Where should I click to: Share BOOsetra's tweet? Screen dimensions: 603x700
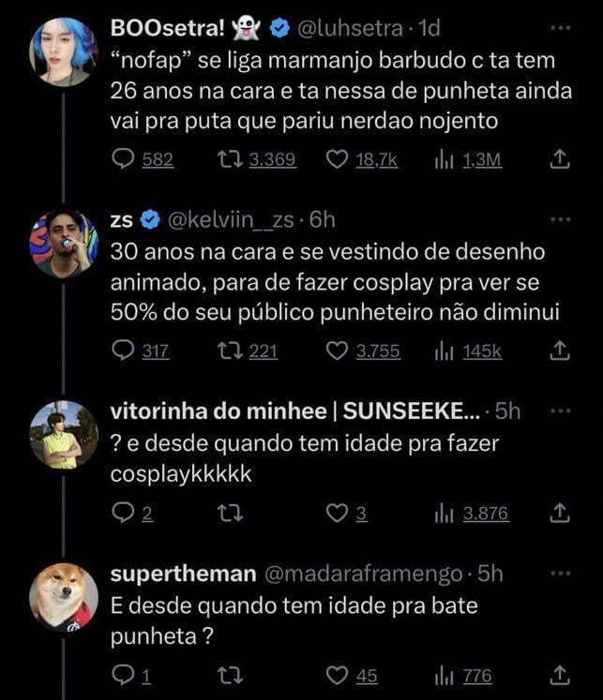pyautogui.click(x=559, y=160)
